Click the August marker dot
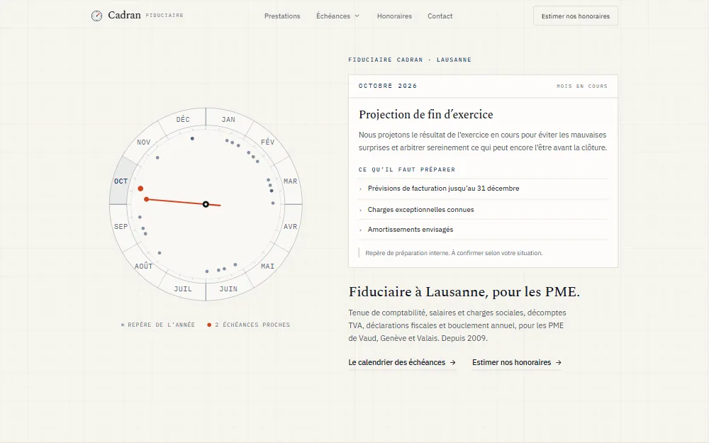The height and width of the screenshot is (443, 709). point(160,253)
